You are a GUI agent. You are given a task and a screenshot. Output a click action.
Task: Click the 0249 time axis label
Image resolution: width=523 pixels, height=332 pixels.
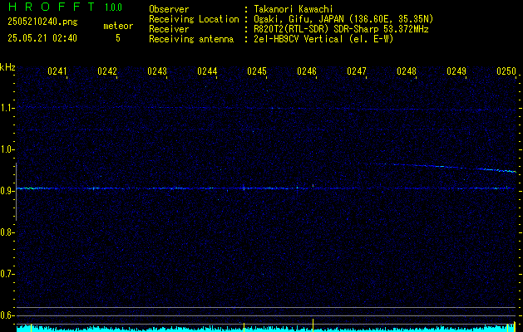456,71
